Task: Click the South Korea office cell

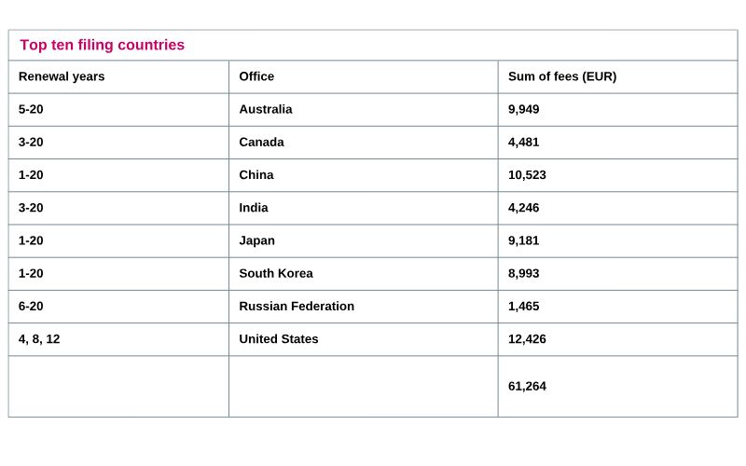Action: coord(276,273)
